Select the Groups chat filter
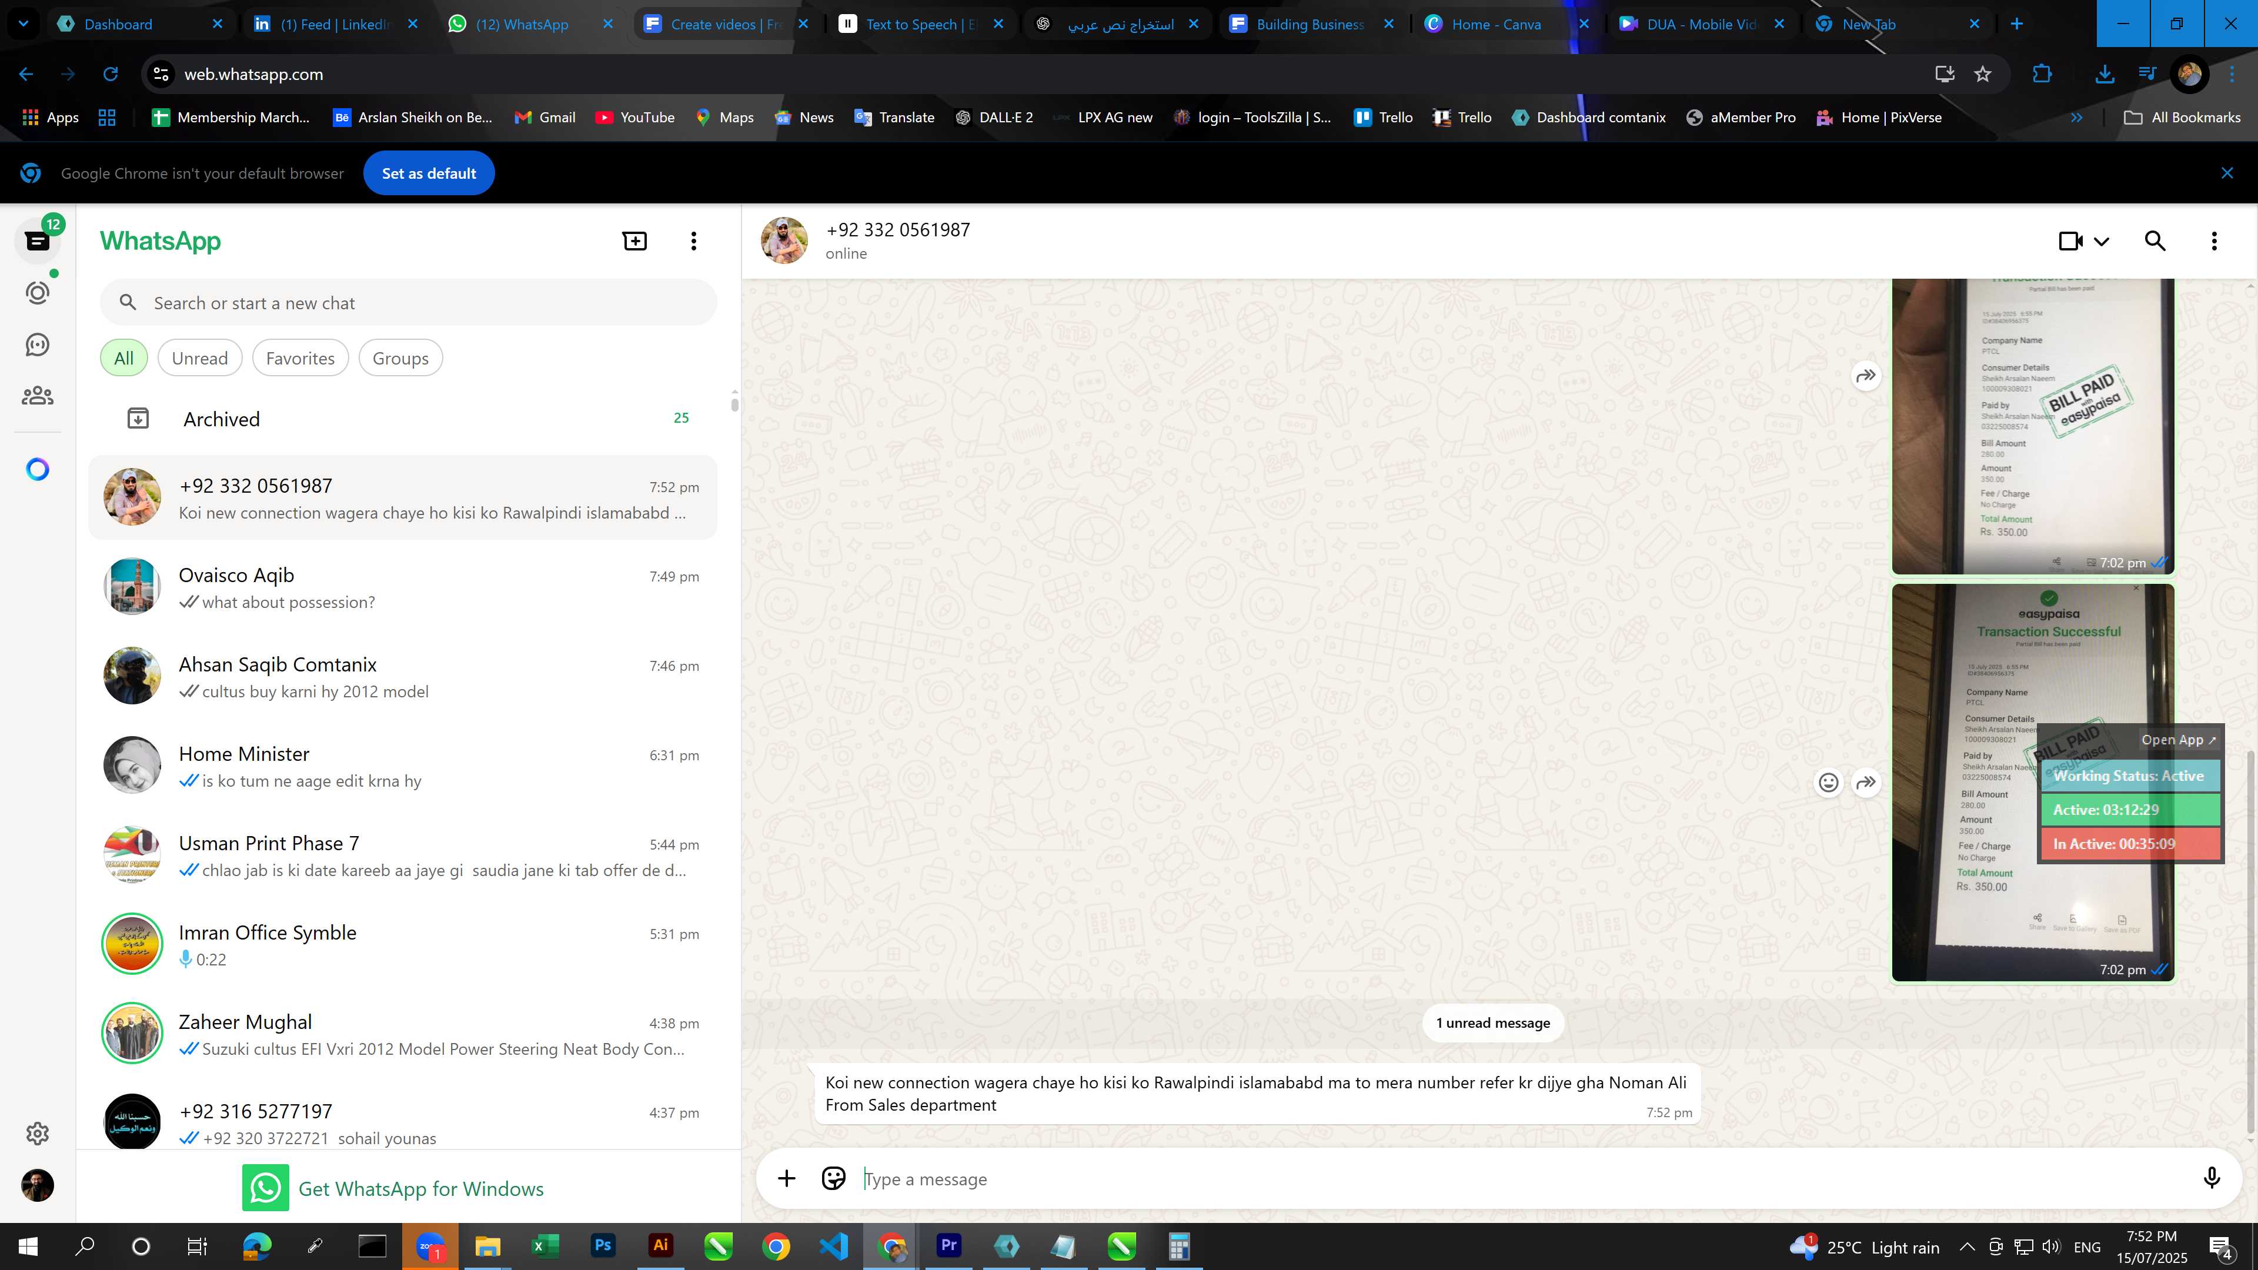The image size is (2258, 1270). (400, 359)
